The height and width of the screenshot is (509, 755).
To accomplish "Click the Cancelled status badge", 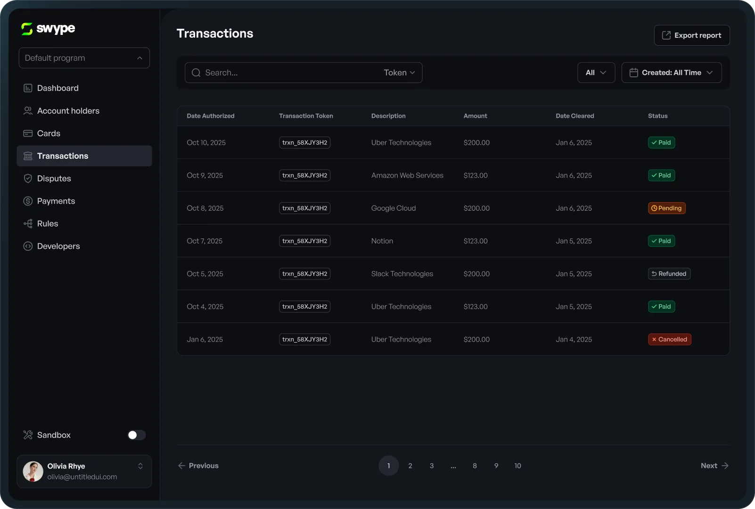I will (x=670, y=339).
